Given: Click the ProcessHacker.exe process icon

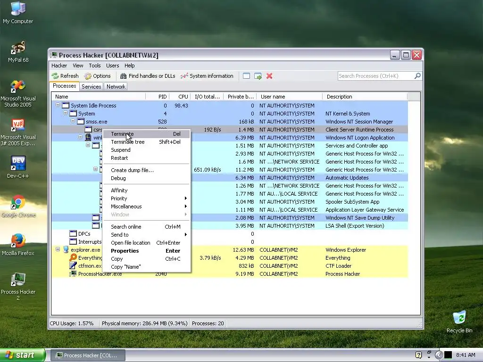Looking at the screenshot, I should point(73,274).
